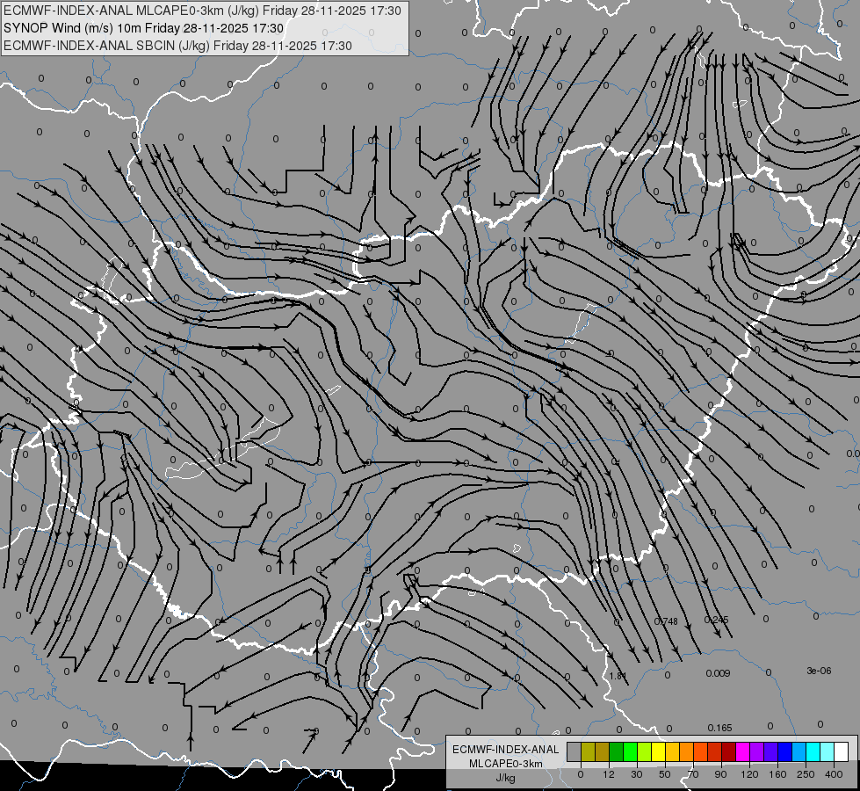The image size is (860, 791).
Task: Click the legend scale value 120
Action: [749, 774]
